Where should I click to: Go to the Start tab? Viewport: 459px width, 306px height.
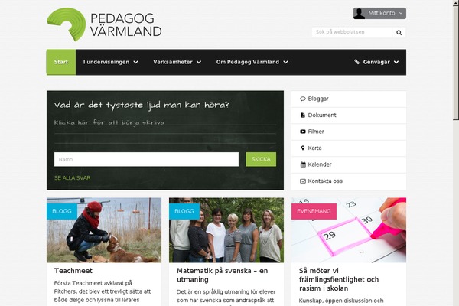61,62
